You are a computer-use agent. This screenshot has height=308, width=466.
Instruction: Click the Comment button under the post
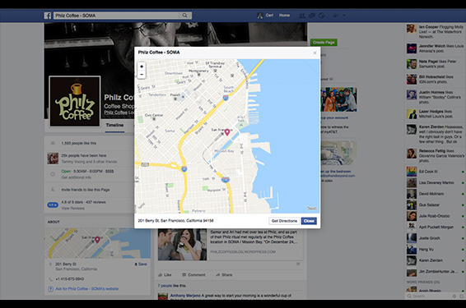(193, 275)
